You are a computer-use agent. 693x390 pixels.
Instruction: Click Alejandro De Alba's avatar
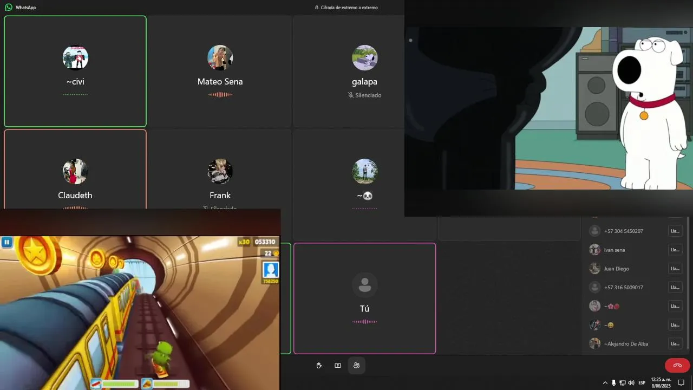point(594,343)
